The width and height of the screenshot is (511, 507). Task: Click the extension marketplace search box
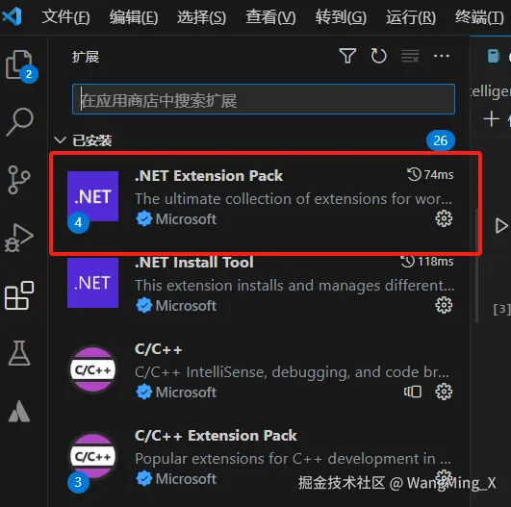(x=264, y=99)
